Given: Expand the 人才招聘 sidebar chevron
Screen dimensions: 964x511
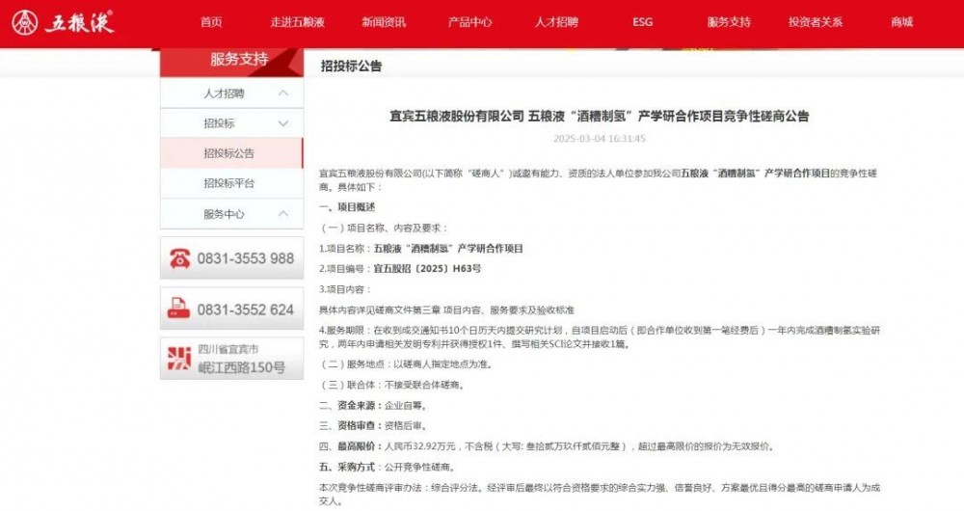Looking at the screenshot, I should click(282, 94).
